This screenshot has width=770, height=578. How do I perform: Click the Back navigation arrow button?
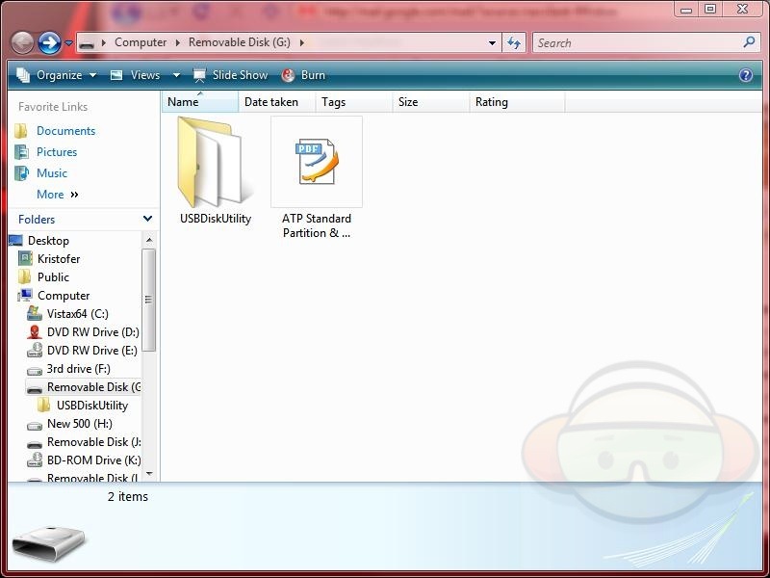click(22, 42)
